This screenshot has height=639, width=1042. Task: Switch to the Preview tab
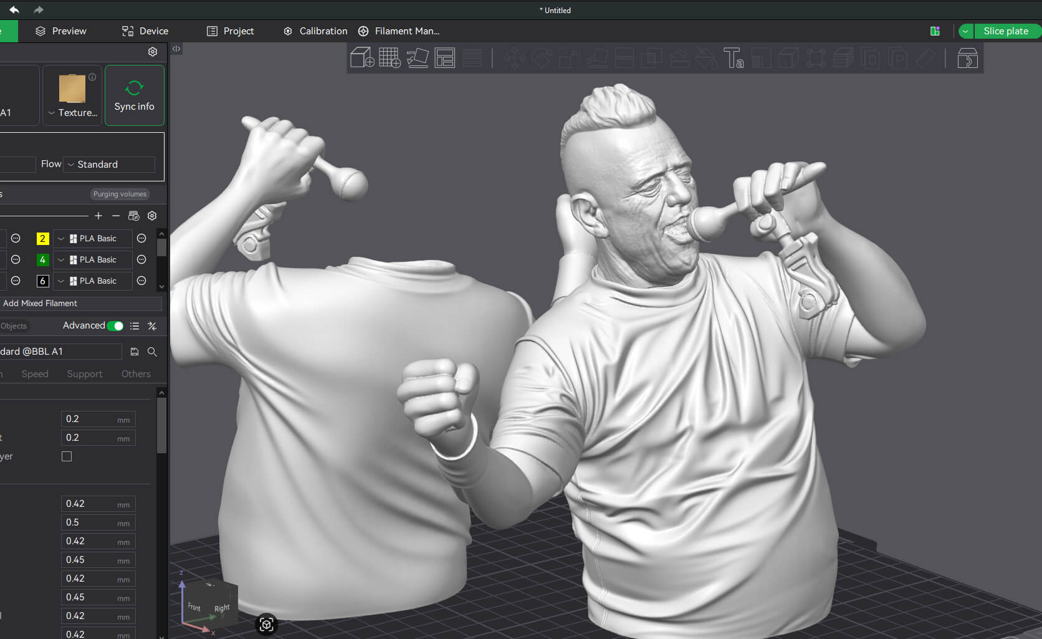60,31
